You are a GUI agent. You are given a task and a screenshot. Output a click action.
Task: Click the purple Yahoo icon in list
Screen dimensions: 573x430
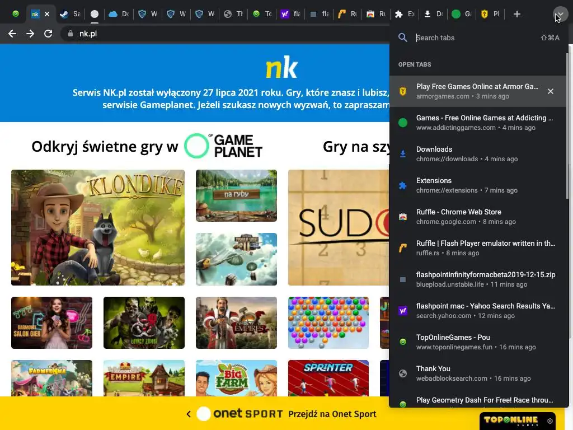pos(403,311)
